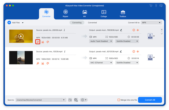The image size is (169, 110).
Task: Show source info for pexels-me...10539.mp4
Action: pos(65,51)
